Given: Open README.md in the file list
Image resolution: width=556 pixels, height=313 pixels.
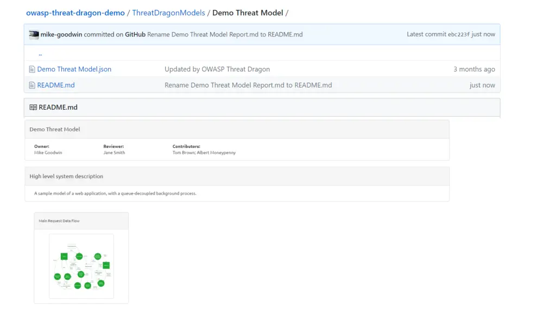Looking at the screenshot, I should click(x=56, y=85).
